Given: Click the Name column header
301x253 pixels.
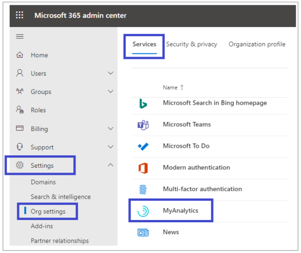Looking at the screenshot, I should (x=170, y=87).
